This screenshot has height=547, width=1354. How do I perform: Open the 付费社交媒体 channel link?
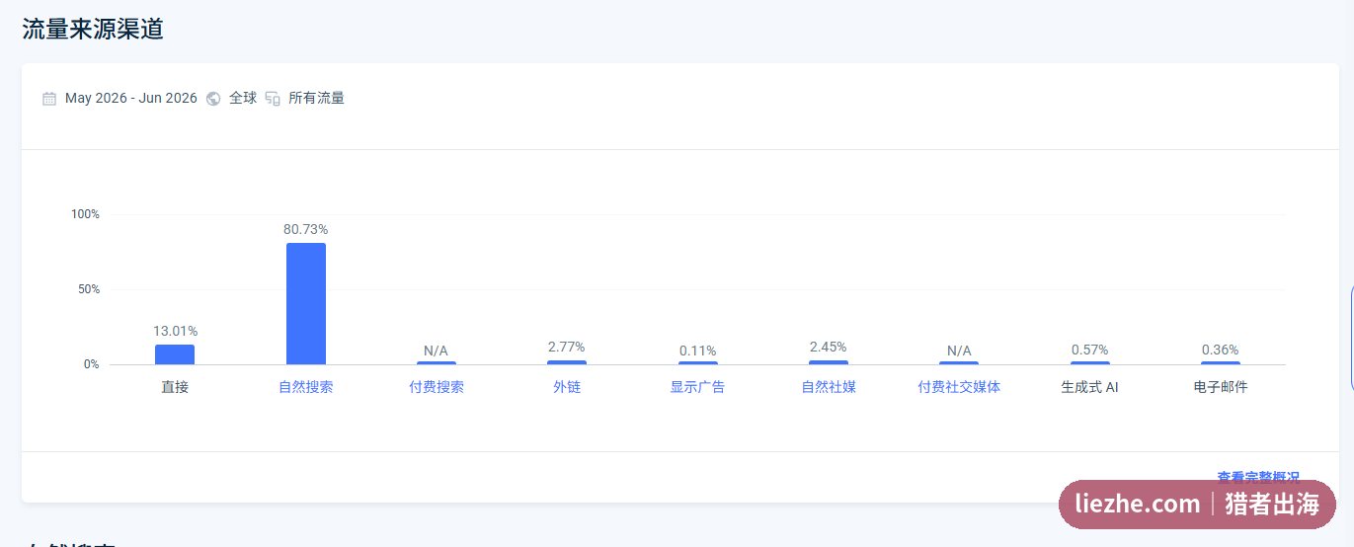959,387
